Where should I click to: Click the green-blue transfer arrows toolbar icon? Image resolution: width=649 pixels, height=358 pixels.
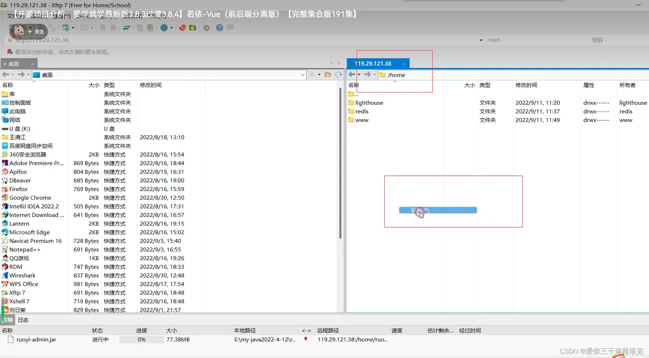126,28
